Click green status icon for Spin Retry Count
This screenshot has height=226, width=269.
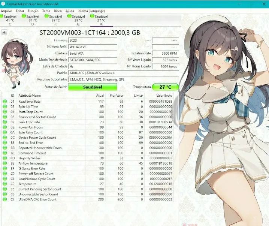tap(5, 132)
